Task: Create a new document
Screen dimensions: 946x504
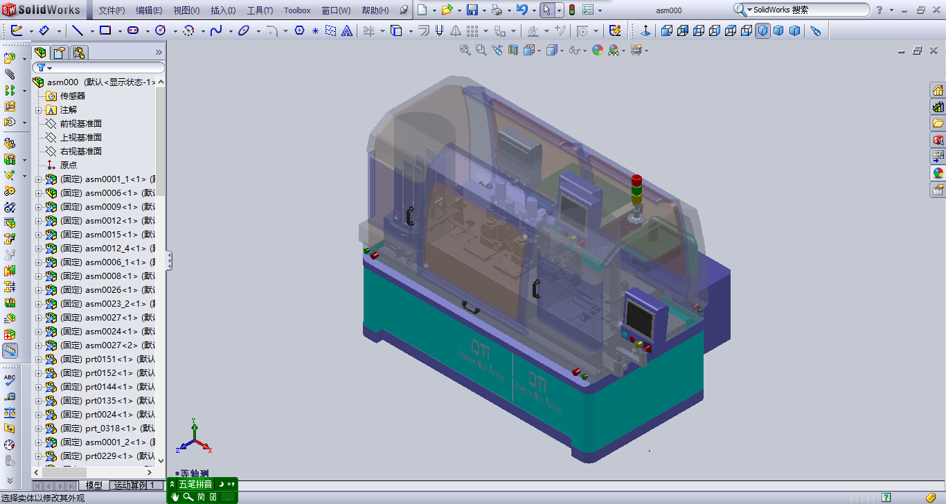Action: pos(422,10)
